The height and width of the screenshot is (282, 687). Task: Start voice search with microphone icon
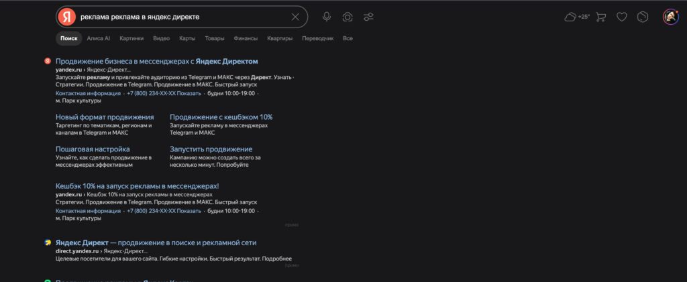pos(327,17)
